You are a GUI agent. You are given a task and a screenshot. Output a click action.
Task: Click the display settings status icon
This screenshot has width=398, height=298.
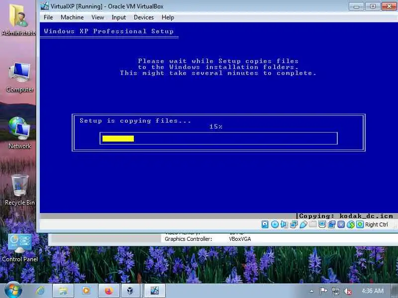322,224
